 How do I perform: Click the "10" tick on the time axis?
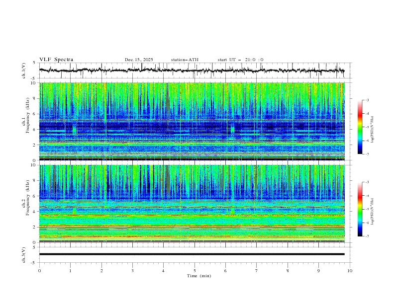(350, 271)
